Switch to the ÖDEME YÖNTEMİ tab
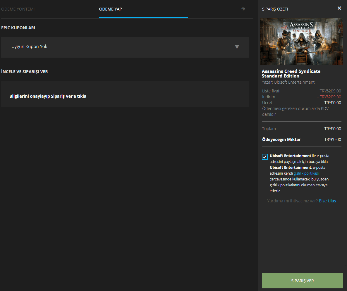 (19, 9)
